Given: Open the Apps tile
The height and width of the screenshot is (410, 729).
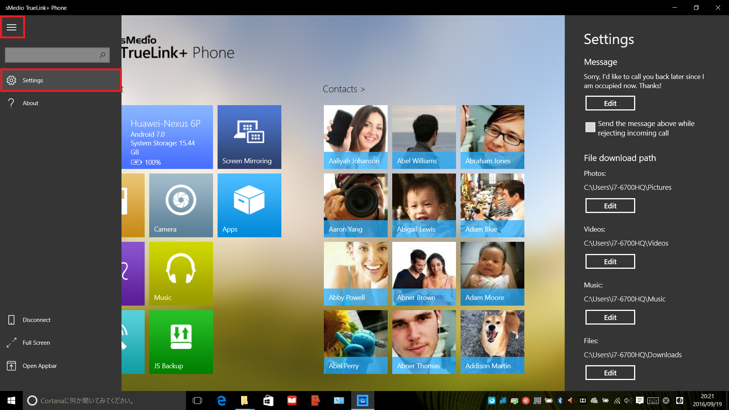Looking at the screenshot, I should tap(249, 205).
